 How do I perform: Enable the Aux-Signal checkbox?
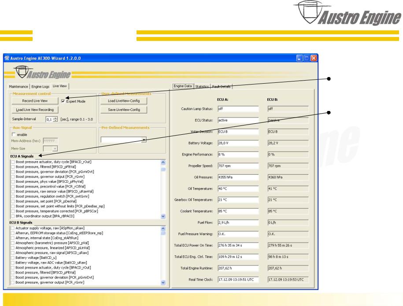[14, 134]
